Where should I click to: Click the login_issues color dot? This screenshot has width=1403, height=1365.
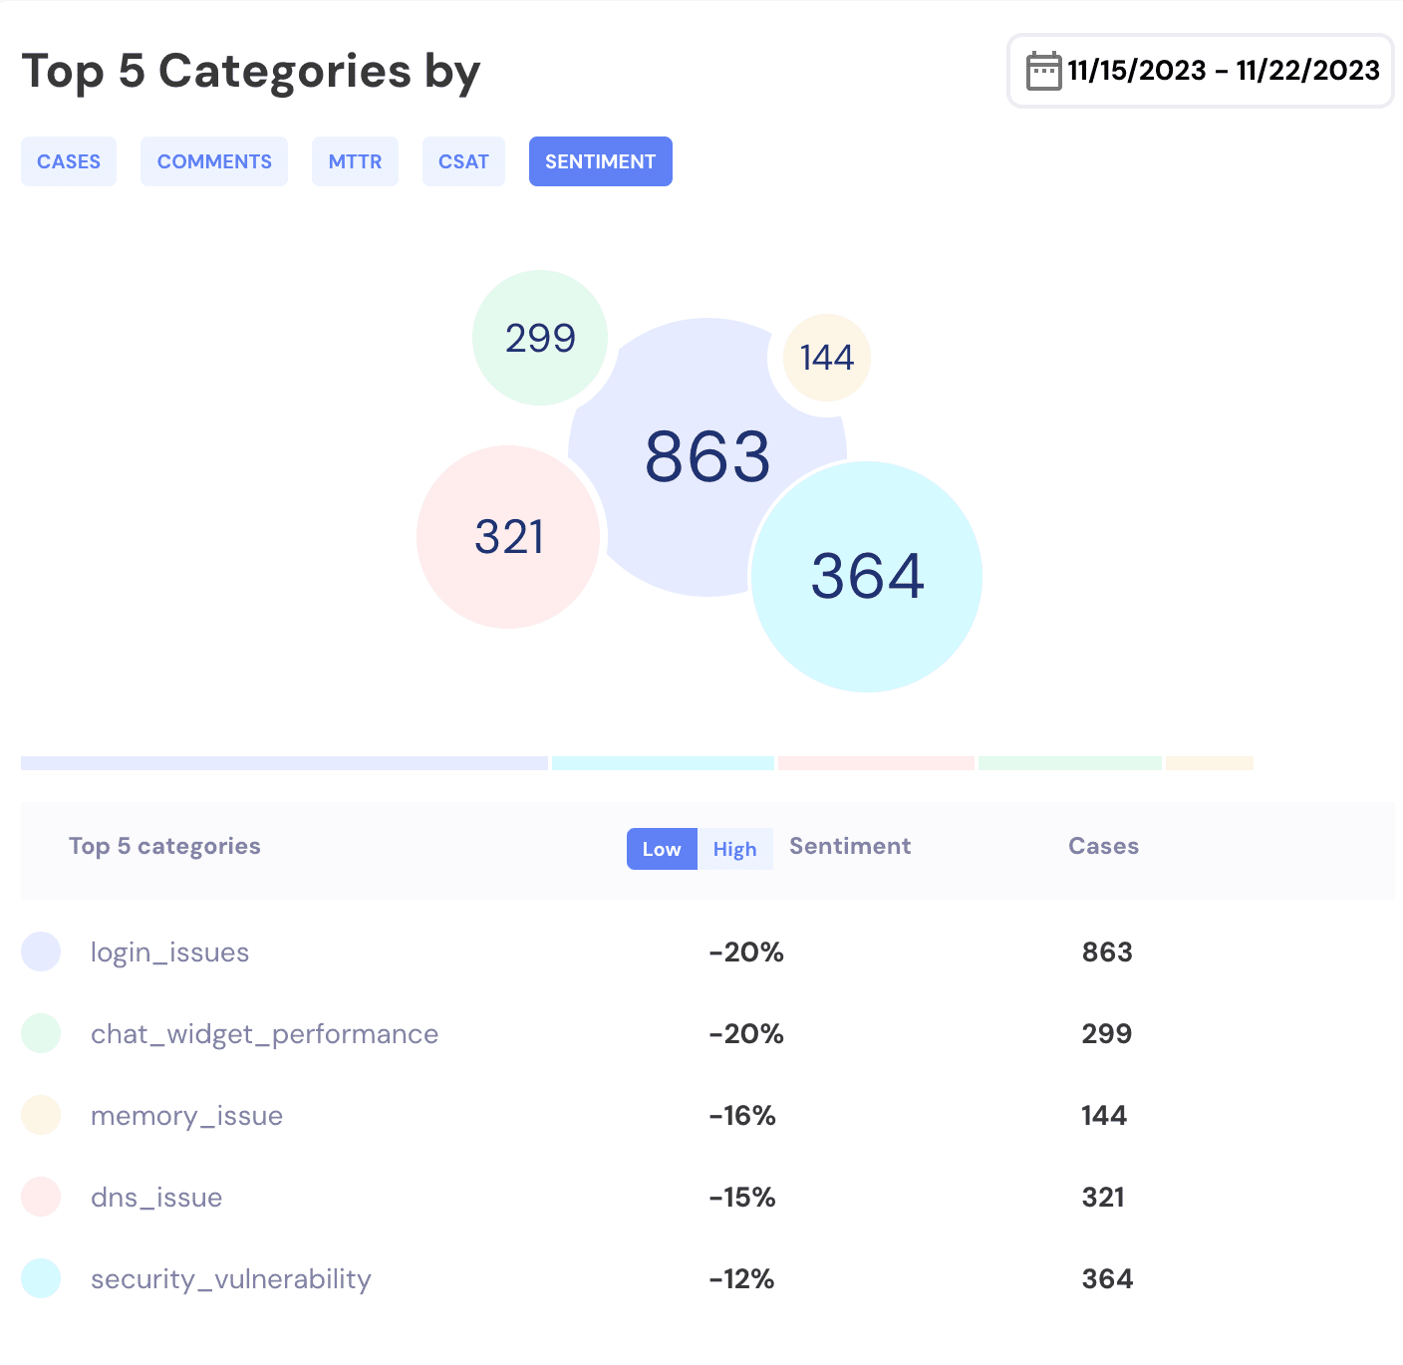pos(41,952)
